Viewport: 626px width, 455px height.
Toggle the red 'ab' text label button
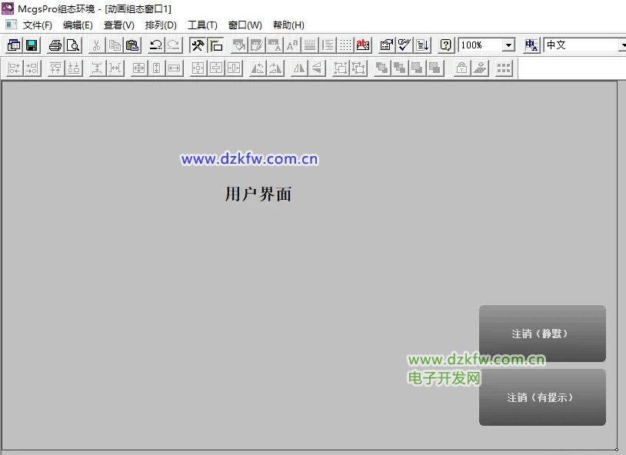pos(363,45)
